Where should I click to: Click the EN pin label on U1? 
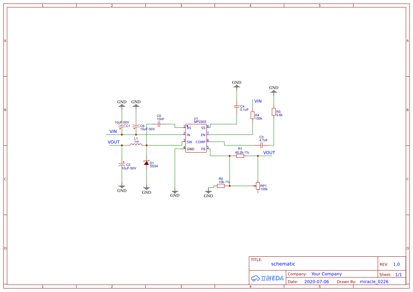pyautogui.click(x=203, y=135)
